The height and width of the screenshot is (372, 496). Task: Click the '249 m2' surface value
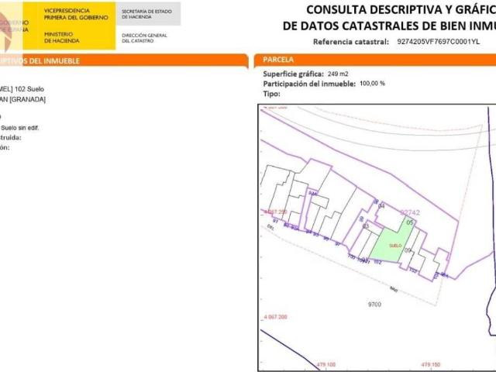(x=338, y=74)
